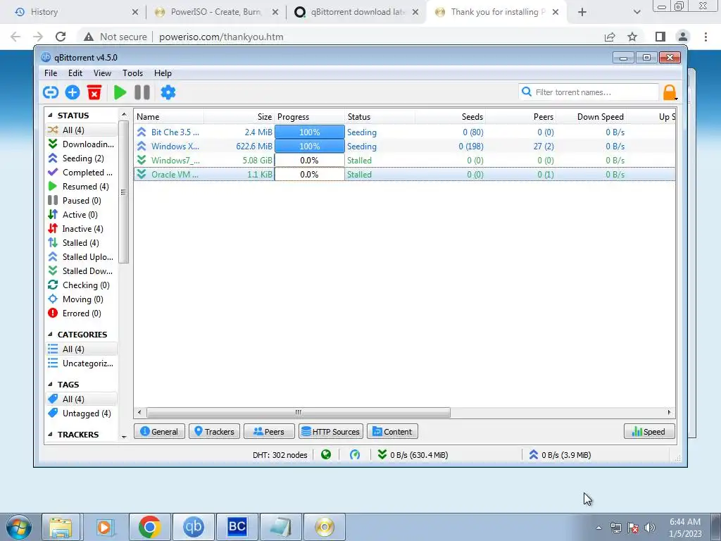
Task: Click the PowerISO disc taskbar icon
Action: [324, 527]
